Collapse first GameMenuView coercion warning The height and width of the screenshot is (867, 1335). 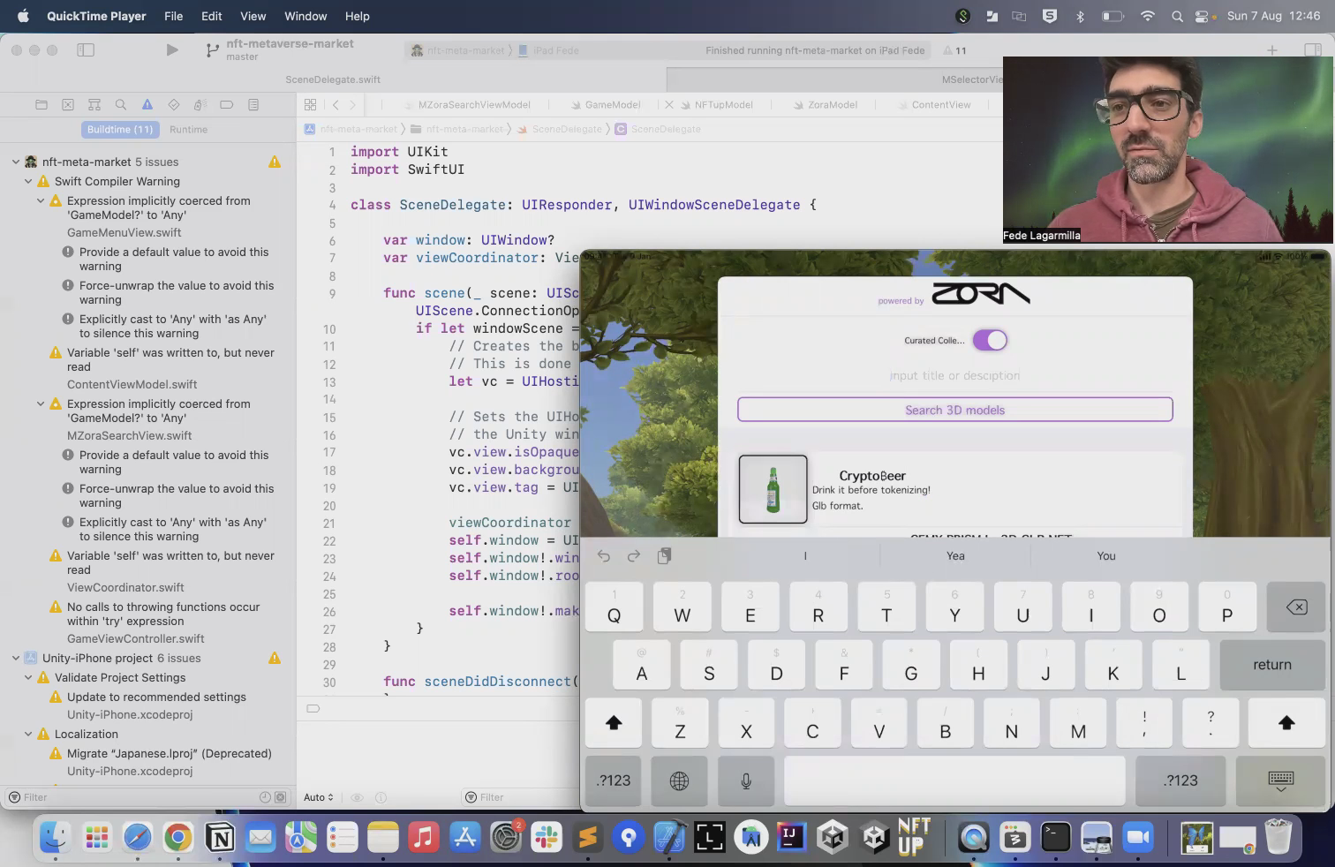tap(41, 200)
